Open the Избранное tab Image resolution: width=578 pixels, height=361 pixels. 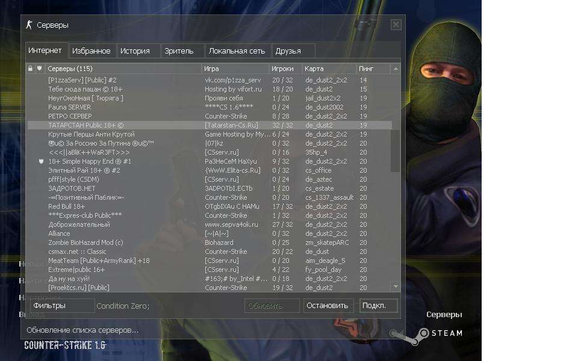pos(92,51)
